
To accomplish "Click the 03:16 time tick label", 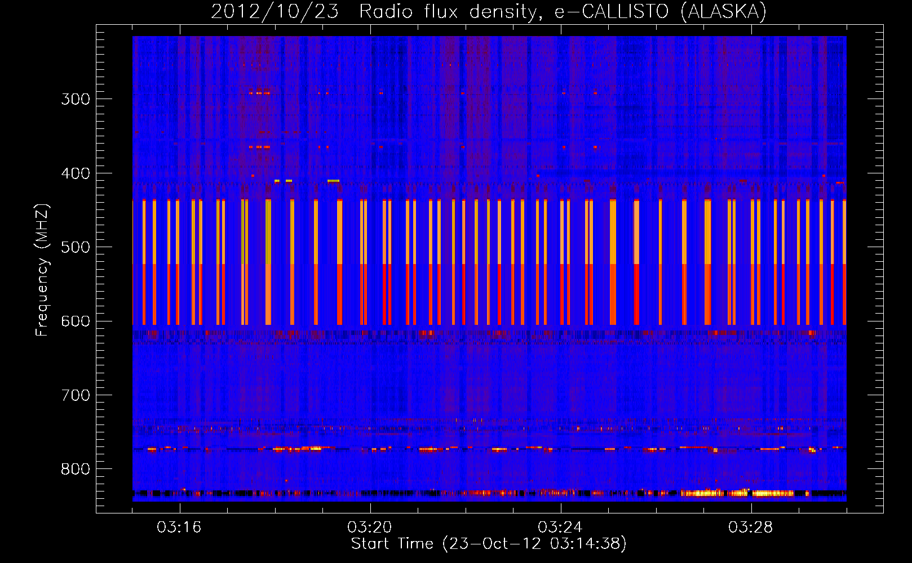I will 179,528.
